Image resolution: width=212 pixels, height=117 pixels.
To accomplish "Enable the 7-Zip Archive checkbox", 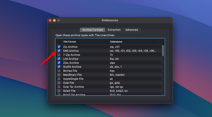I will [x=59, y=55].
